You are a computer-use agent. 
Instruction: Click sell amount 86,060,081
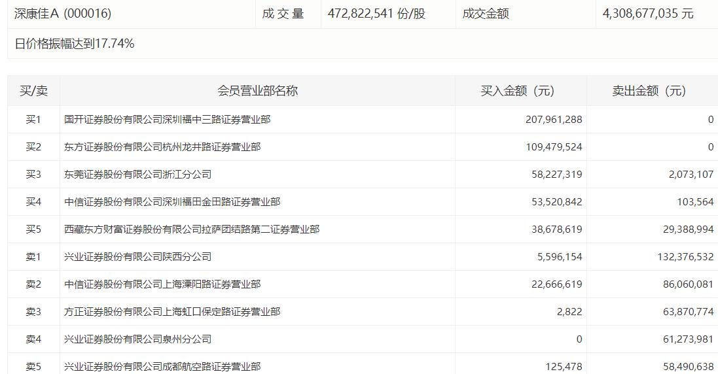689,284
